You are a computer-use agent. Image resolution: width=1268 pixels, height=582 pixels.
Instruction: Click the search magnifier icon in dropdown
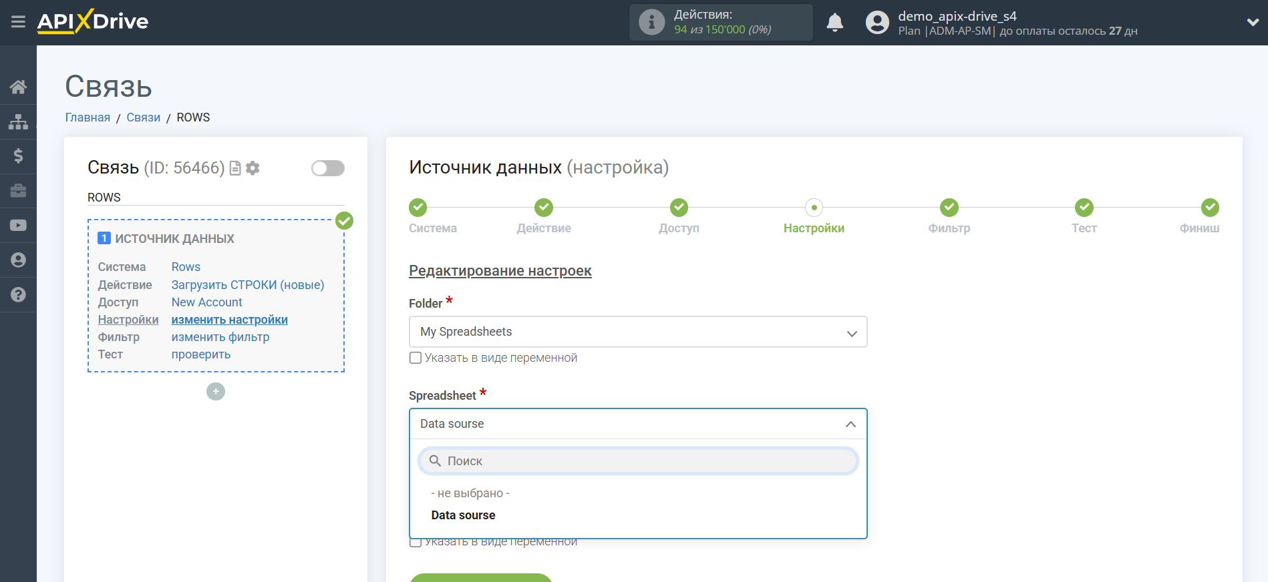tap(435, 461)
